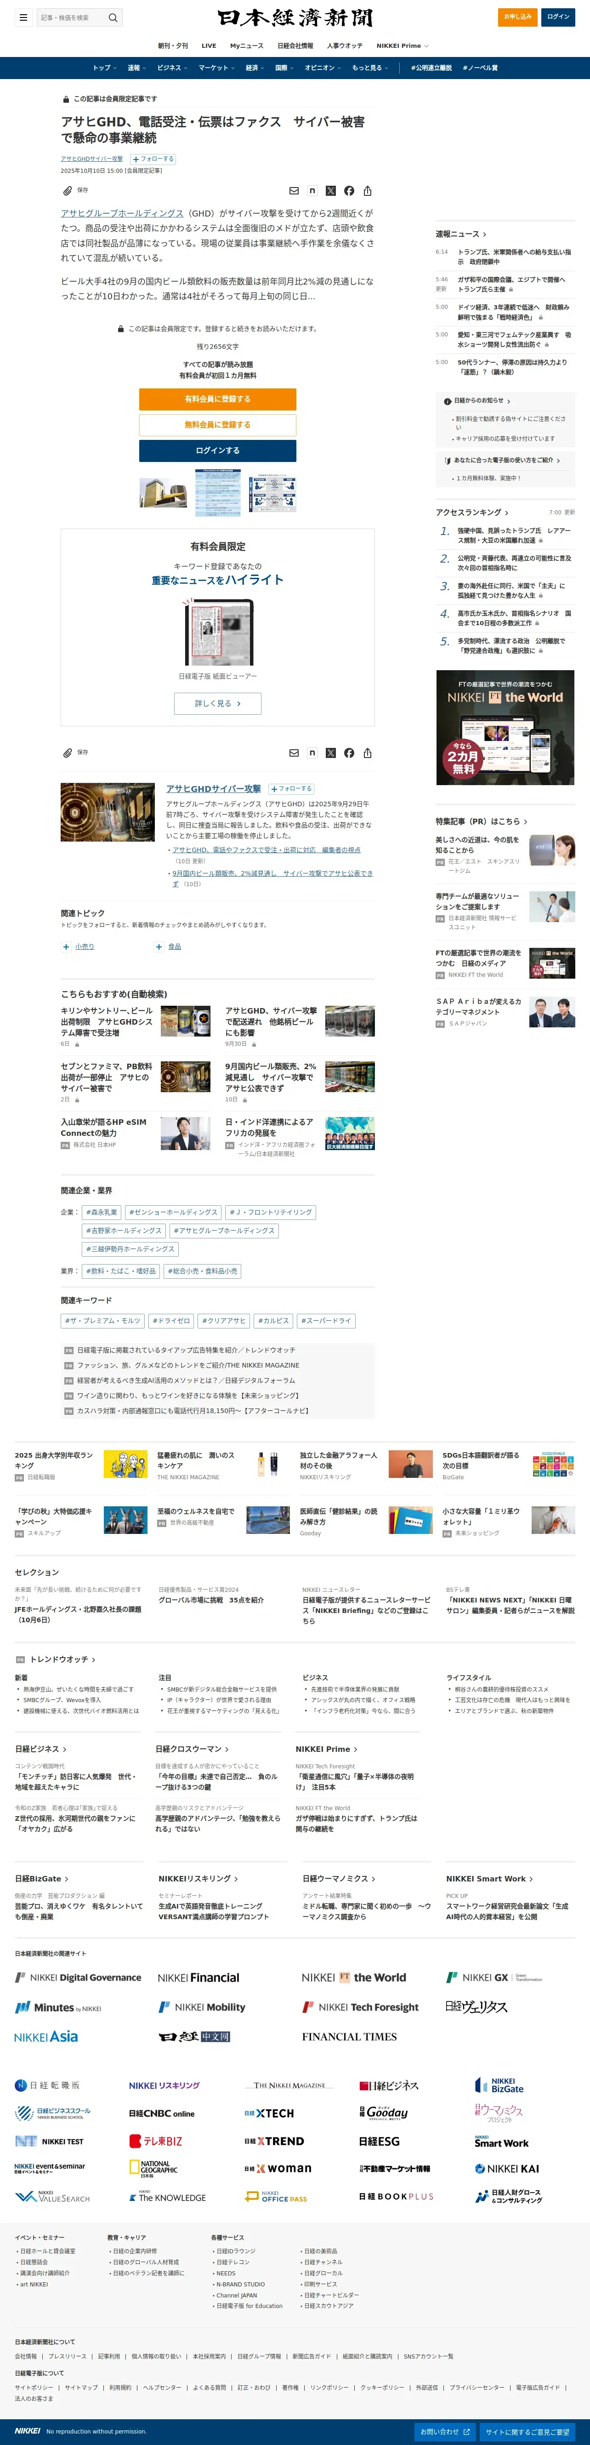This screenshot has width=590, height=2445.
Task: Select the #公明連立離脱 topic tab
Action: (x=431, y=68)
